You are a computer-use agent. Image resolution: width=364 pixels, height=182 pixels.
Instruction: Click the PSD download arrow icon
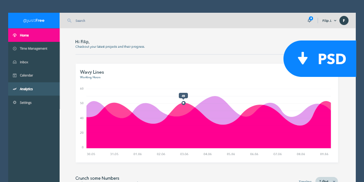[x=303, y=58]
